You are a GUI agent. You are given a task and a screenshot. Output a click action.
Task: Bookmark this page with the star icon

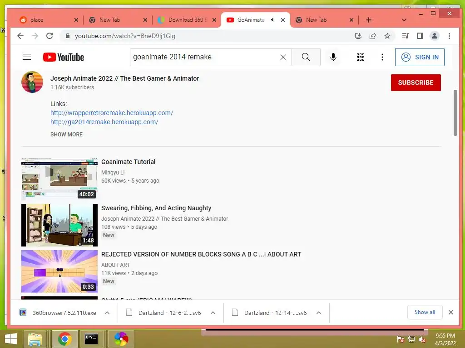click(x=387, y=36)
